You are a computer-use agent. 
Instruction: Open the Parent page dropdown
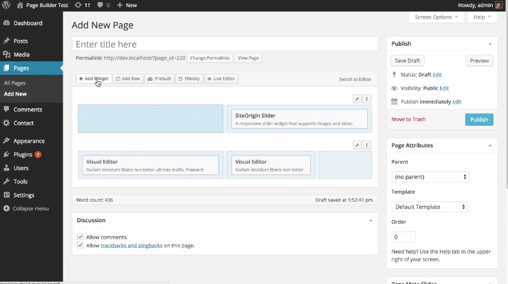click(x=430, y=176)
